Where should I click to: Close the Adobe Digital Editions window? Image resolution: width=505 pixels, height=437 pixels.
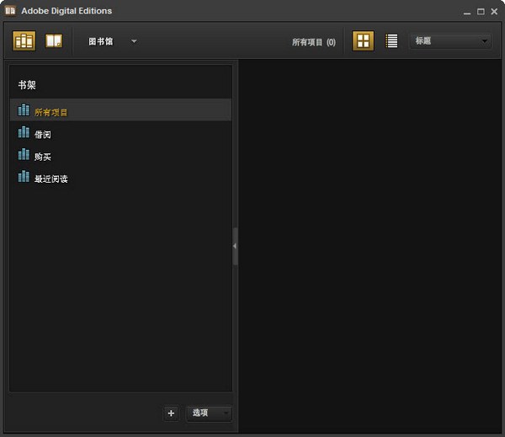pos(494,12)
